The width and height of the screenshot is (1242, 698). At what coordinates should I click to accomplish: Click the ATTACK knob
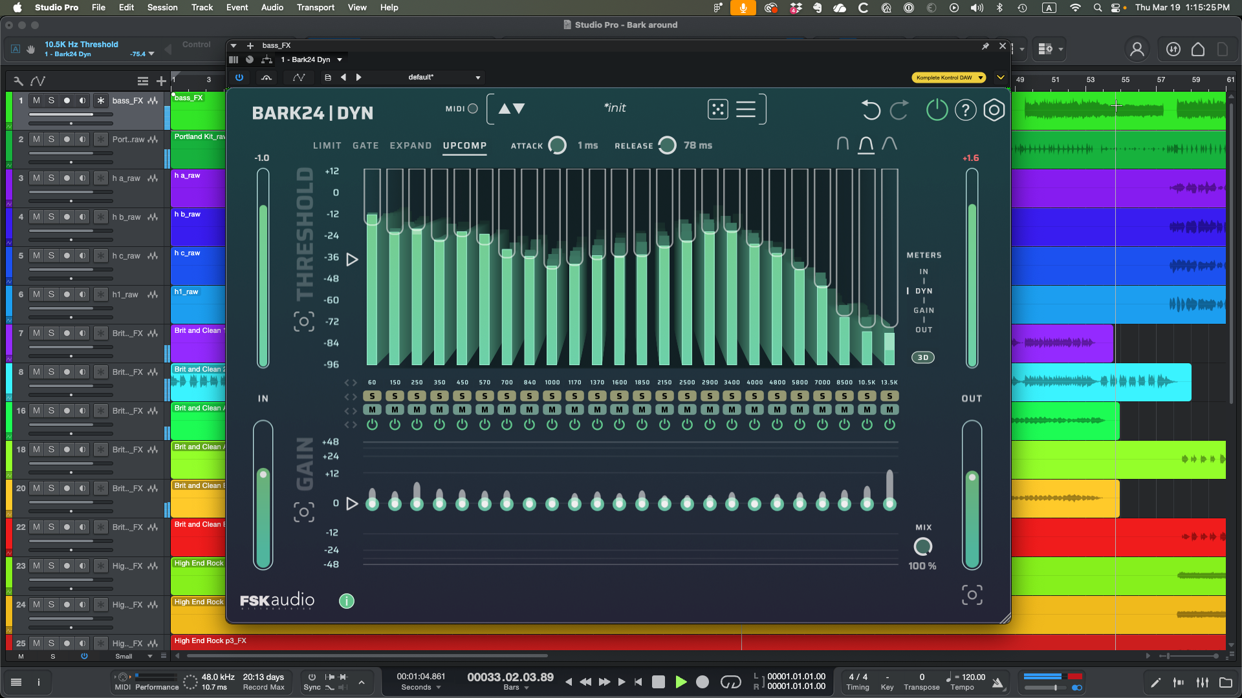tap(557, 145)
